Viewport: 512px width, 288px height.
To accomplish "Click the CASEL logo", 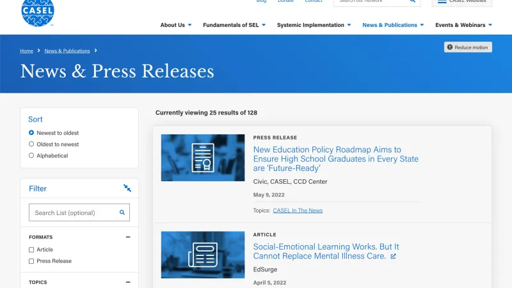I will click(38, 12).
